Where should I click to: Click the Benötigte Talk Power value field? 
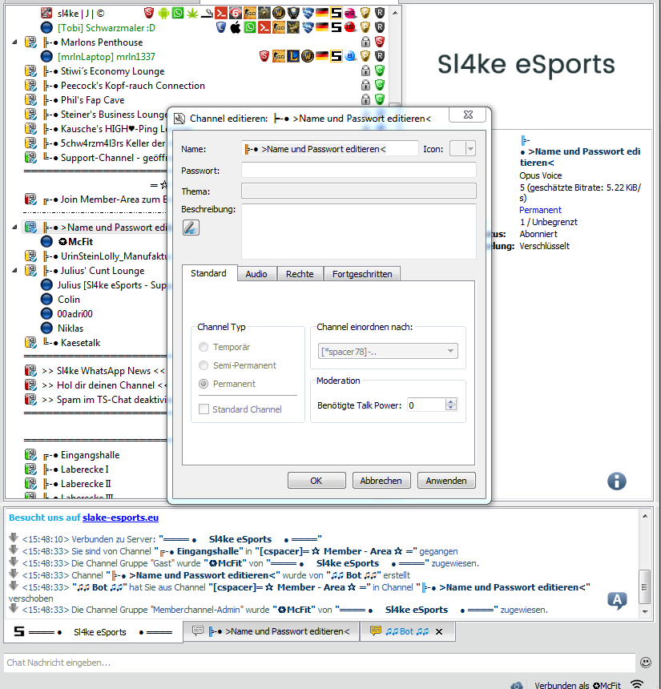(x=426, y=405)
